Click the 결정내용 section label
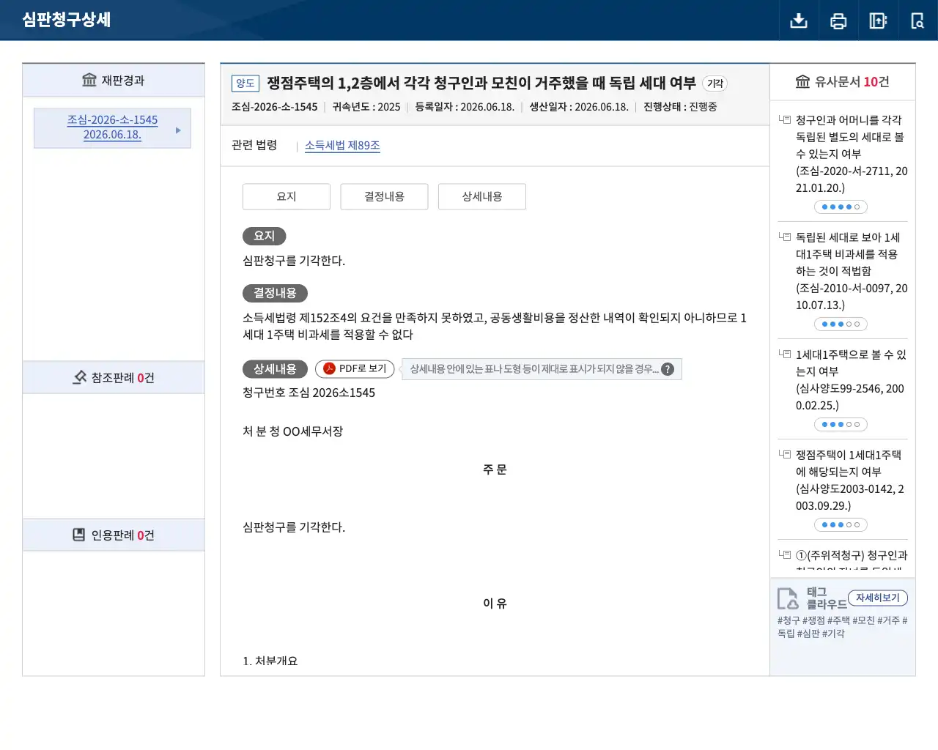 pos(275,293)
